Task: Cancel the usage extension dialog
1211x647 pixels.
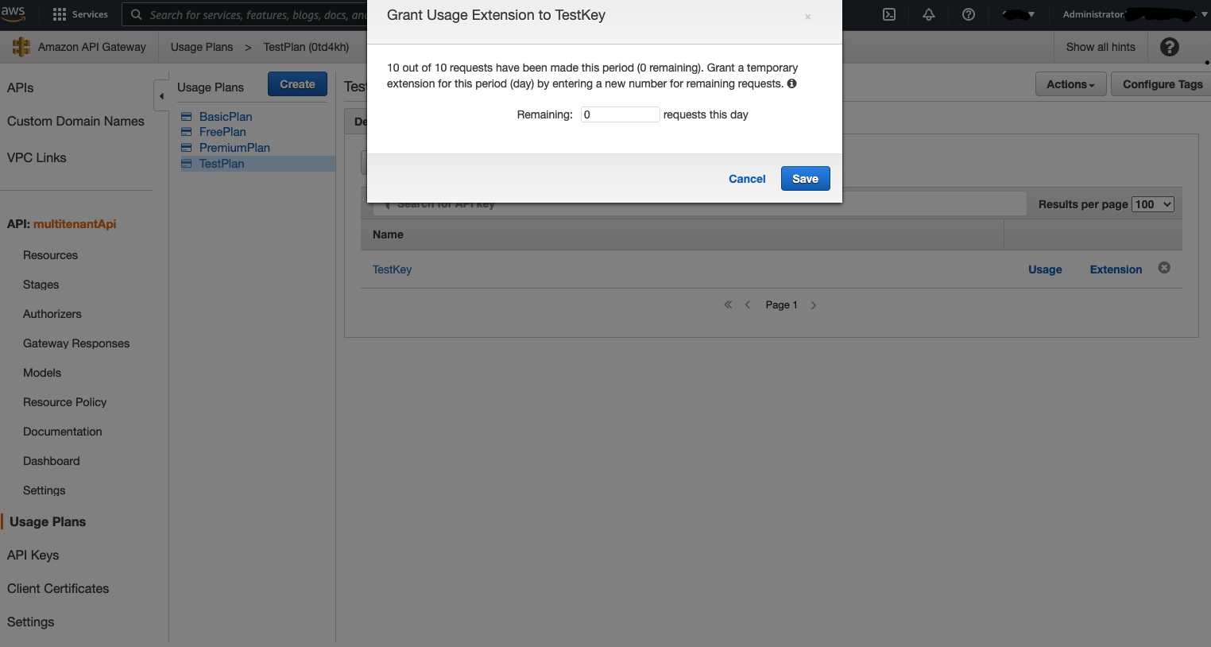Action: coord(747,179)
